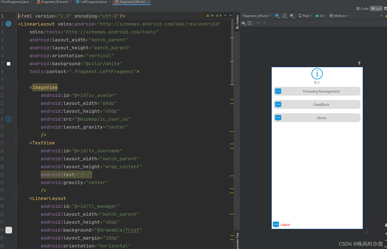Open the API 33 version dropdown
Image resolution: width=387 pixels, height=249 pixels.
click(320, 16)
